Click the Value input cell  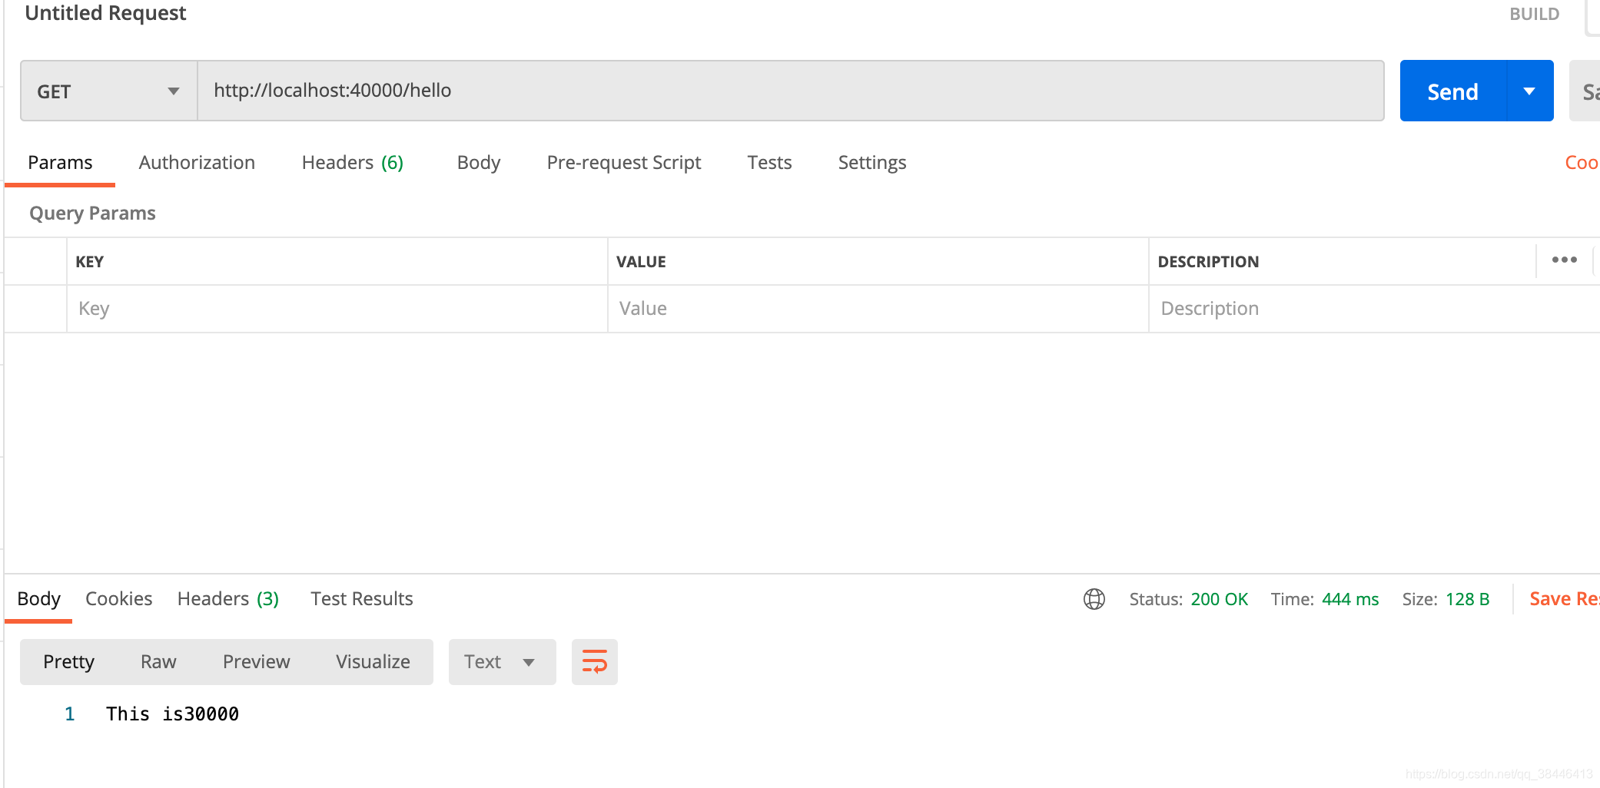(x=878, y=309)
